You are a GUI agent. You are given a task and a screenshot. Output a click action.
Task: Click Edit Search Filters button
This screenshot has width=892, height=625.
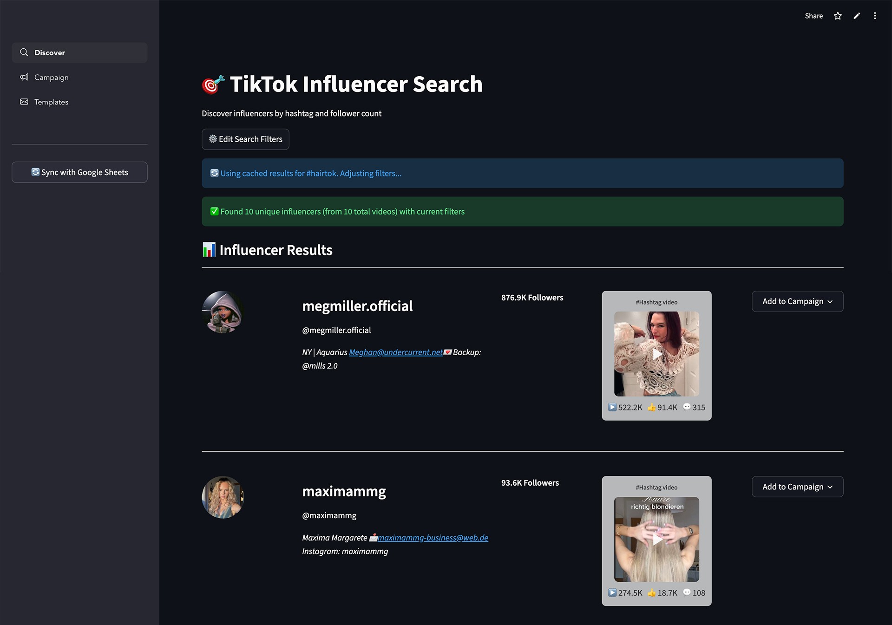tap(245, 139)
